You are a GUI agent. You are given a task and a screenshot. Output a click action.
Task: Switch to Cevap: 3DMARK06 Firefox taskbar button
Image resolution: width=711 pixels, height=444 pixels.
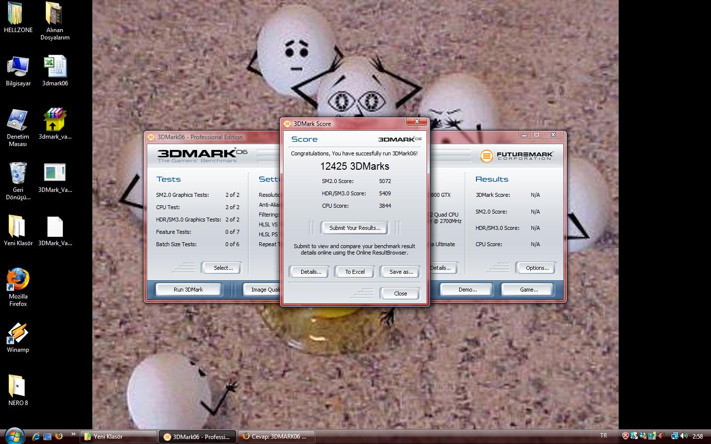tap(276, 437)
